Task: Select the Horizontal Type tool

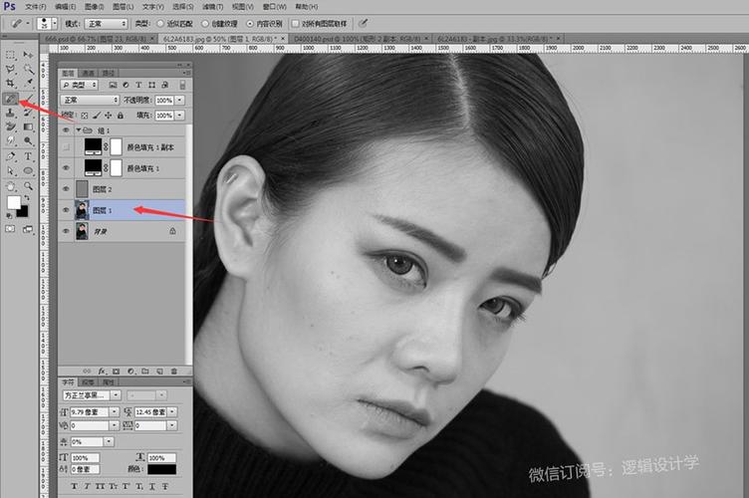Action: [x=28, y=156]
